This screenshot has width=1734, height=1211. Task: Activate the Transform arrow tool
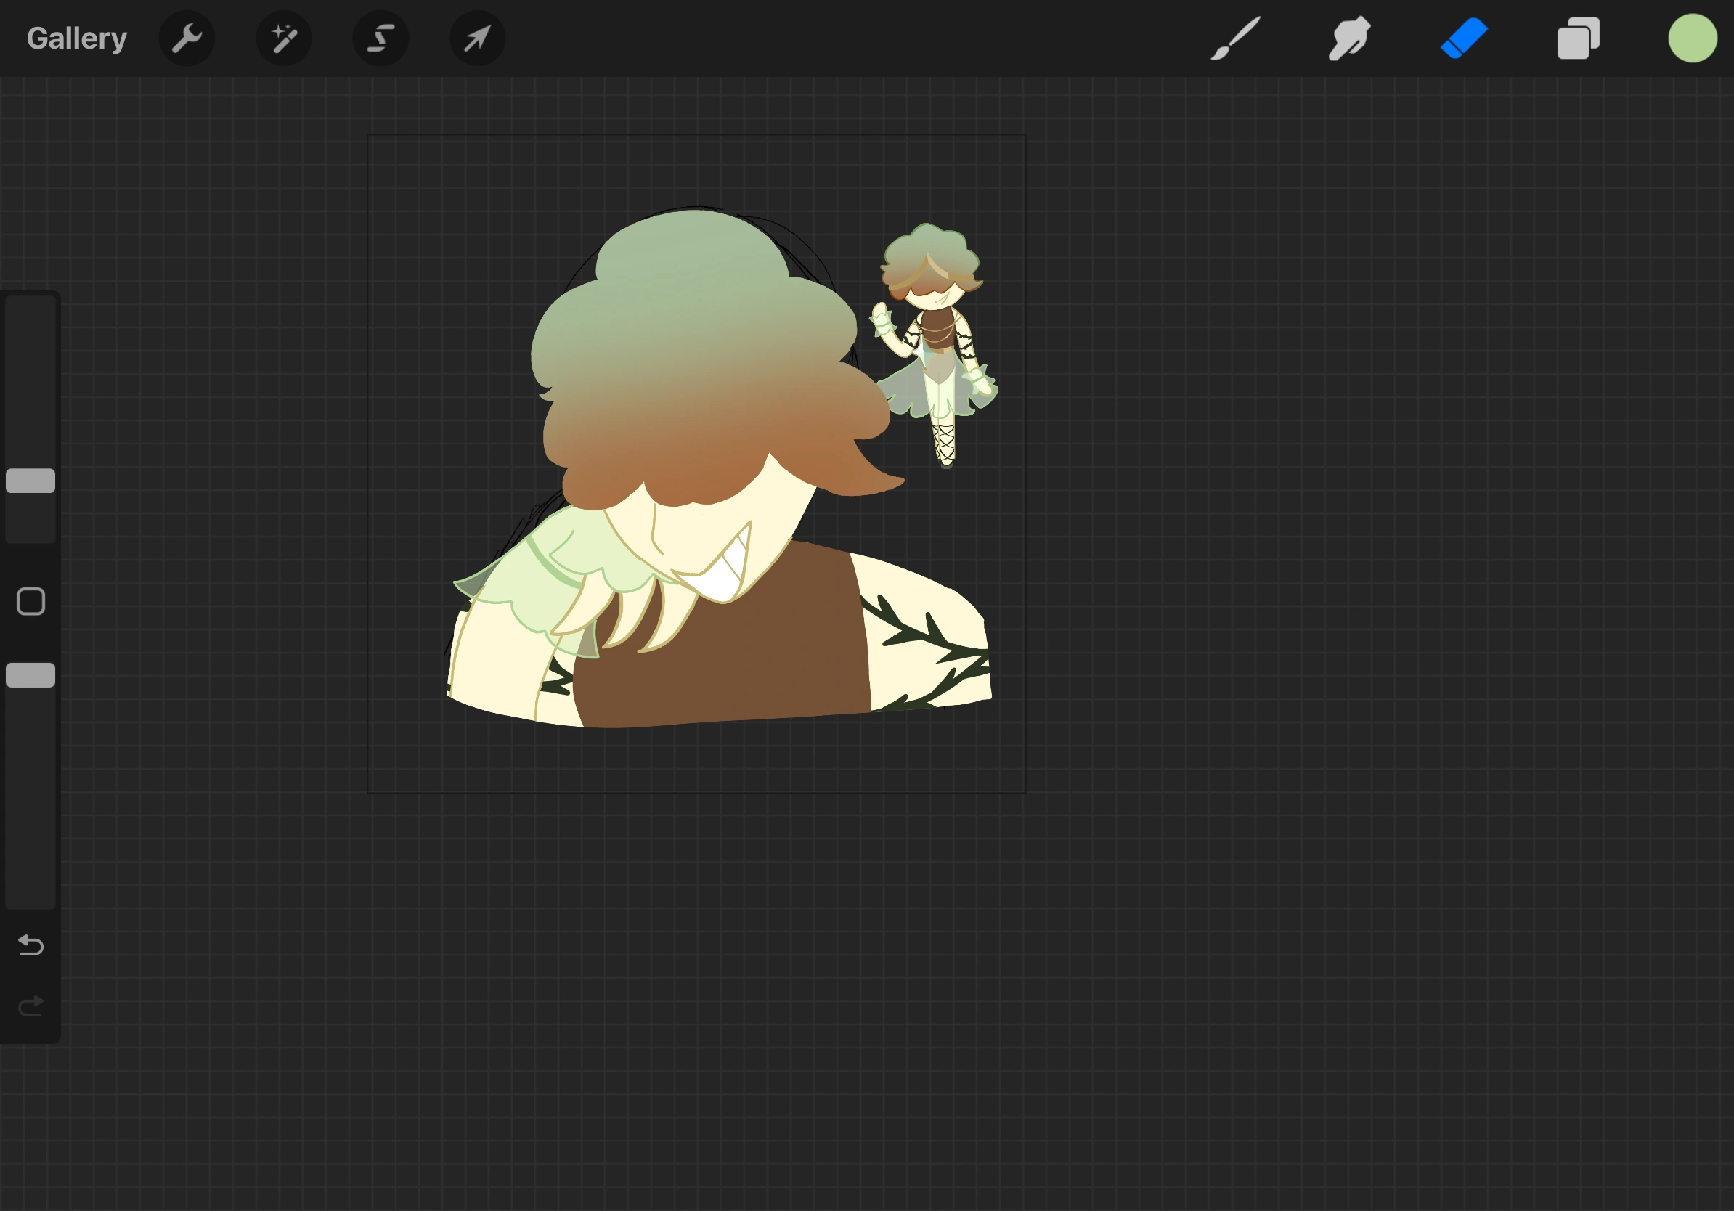pos(477,38)
